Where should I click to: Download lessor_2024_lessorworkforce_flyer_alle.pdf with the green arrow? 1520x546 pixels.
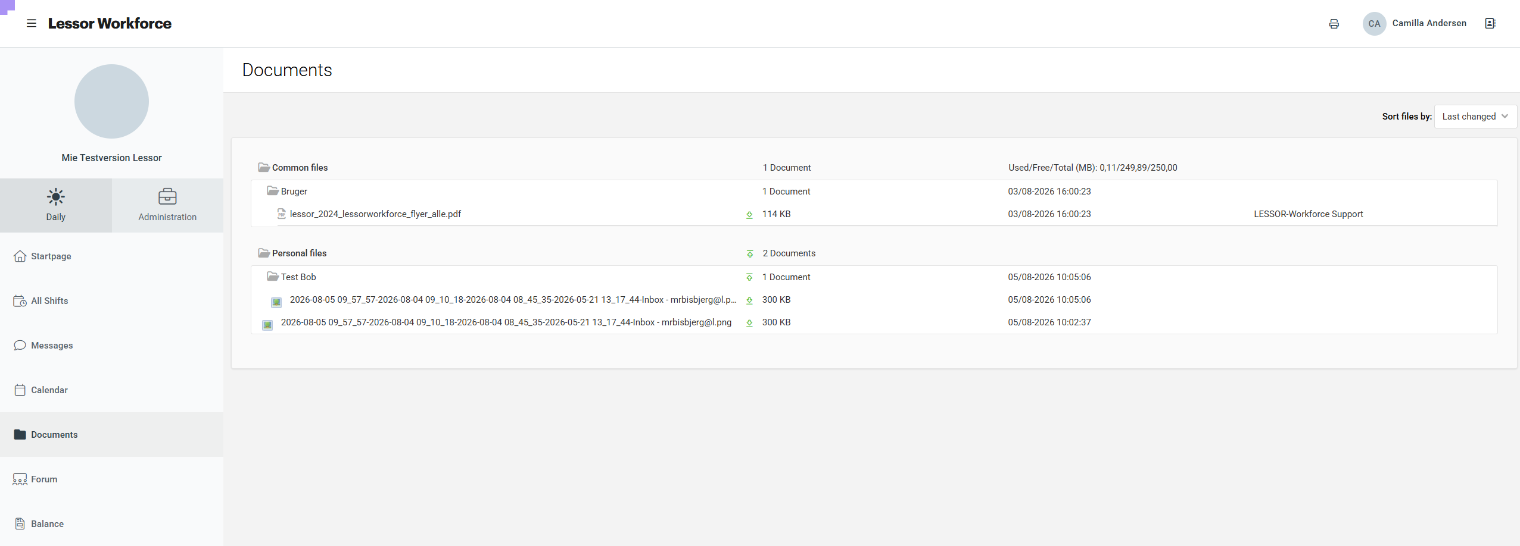pos(749,215)
